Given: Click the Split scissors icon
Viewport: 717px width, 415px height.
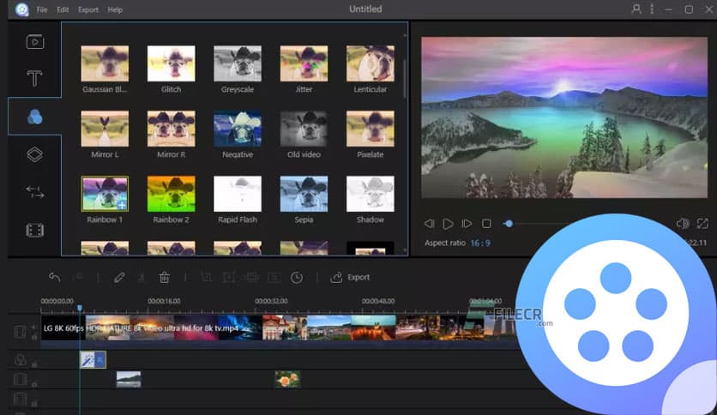Looking at the screenshot, I should [142, 277].
